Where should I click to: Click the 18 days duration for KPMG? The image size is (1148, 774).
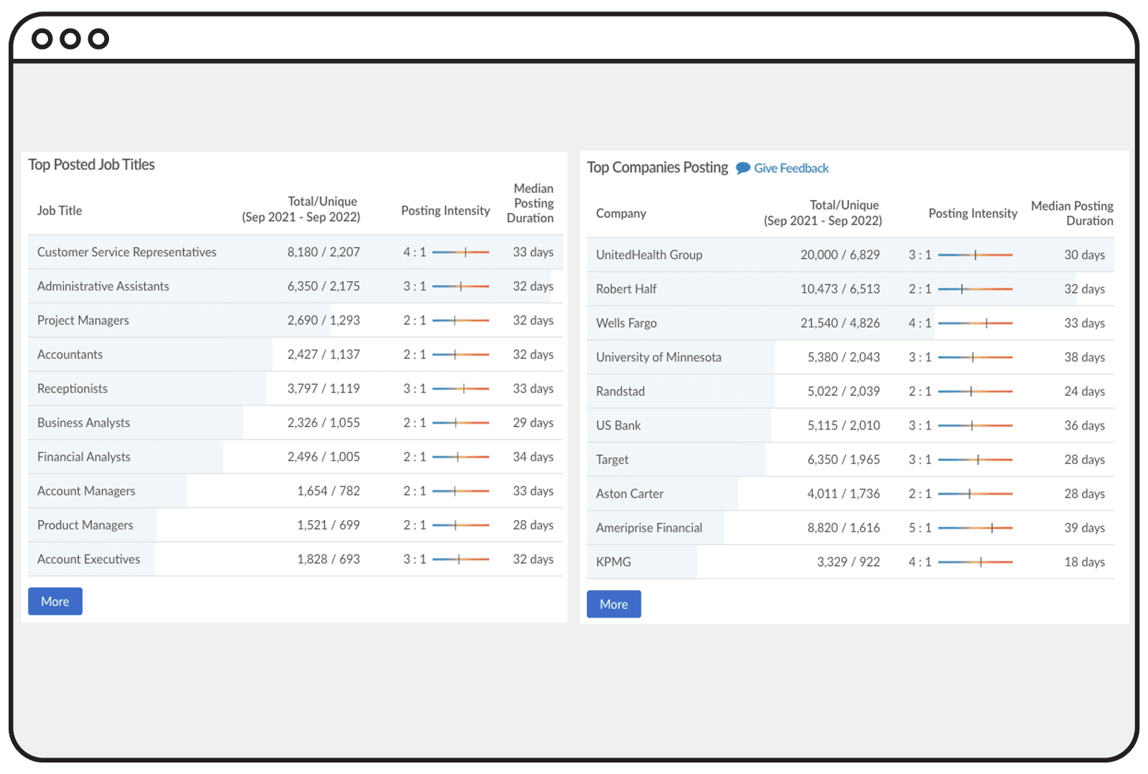point(1084,562)
